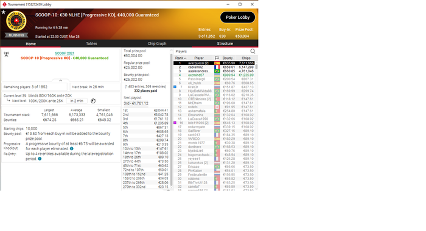Sort players by the Player column
The width and height of the screenshot is (426, 231).
[x=199, y=58]
